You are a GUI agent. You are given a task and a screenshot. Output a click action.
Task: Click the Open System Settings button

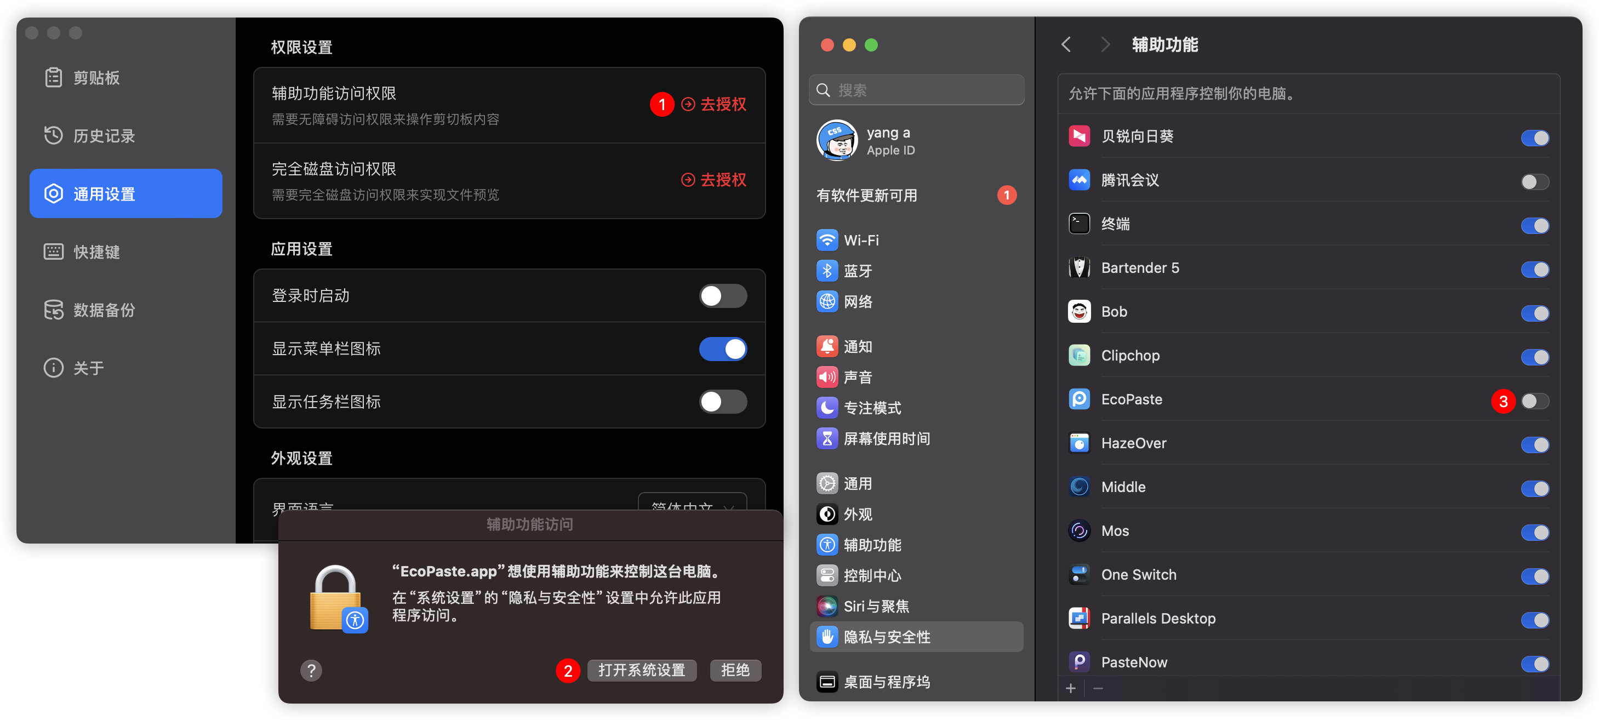coord(641,670)
